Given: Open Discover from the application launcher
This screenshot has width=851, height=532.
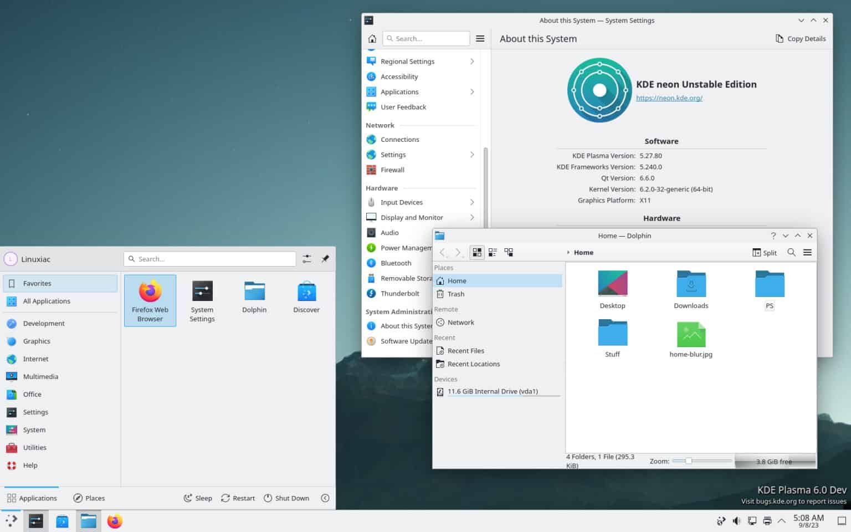Looking at the screenshot, I should [x=306, y=296].
